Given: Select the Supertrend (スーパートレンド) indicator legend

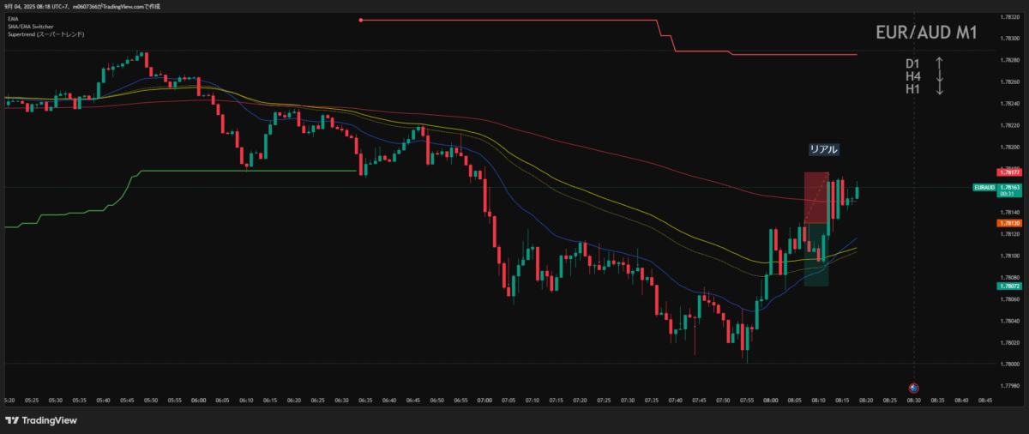Looking at the screenshot, I should (45, 34).
